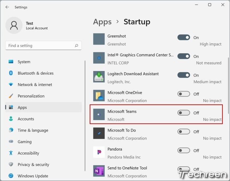The image size is (230, 181).
Task: Click the Send to OneNote Tool name
Action: coord(127,168)
